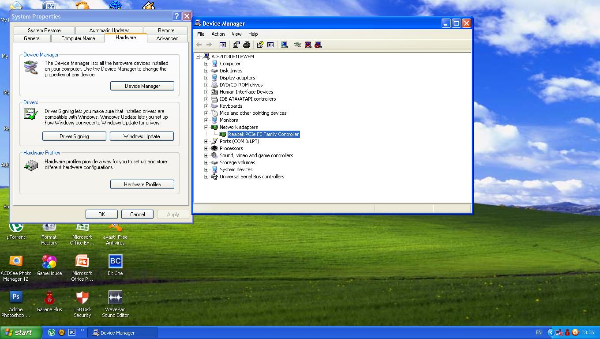Expand the Universal Serial Bus controllers node
The image size is (600, 339).
coord(206,177)
